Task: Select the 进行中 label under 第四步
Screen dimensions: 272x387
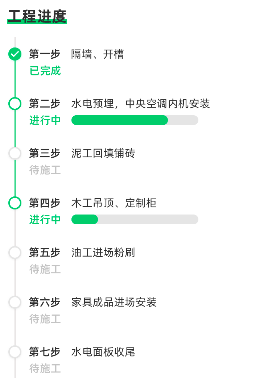Action: [45, 220]
